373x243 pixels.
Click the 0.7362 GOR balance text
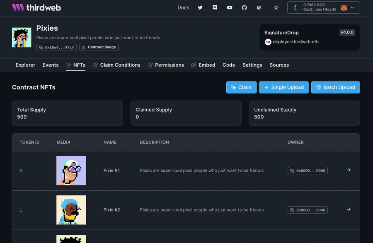point(314,5)
